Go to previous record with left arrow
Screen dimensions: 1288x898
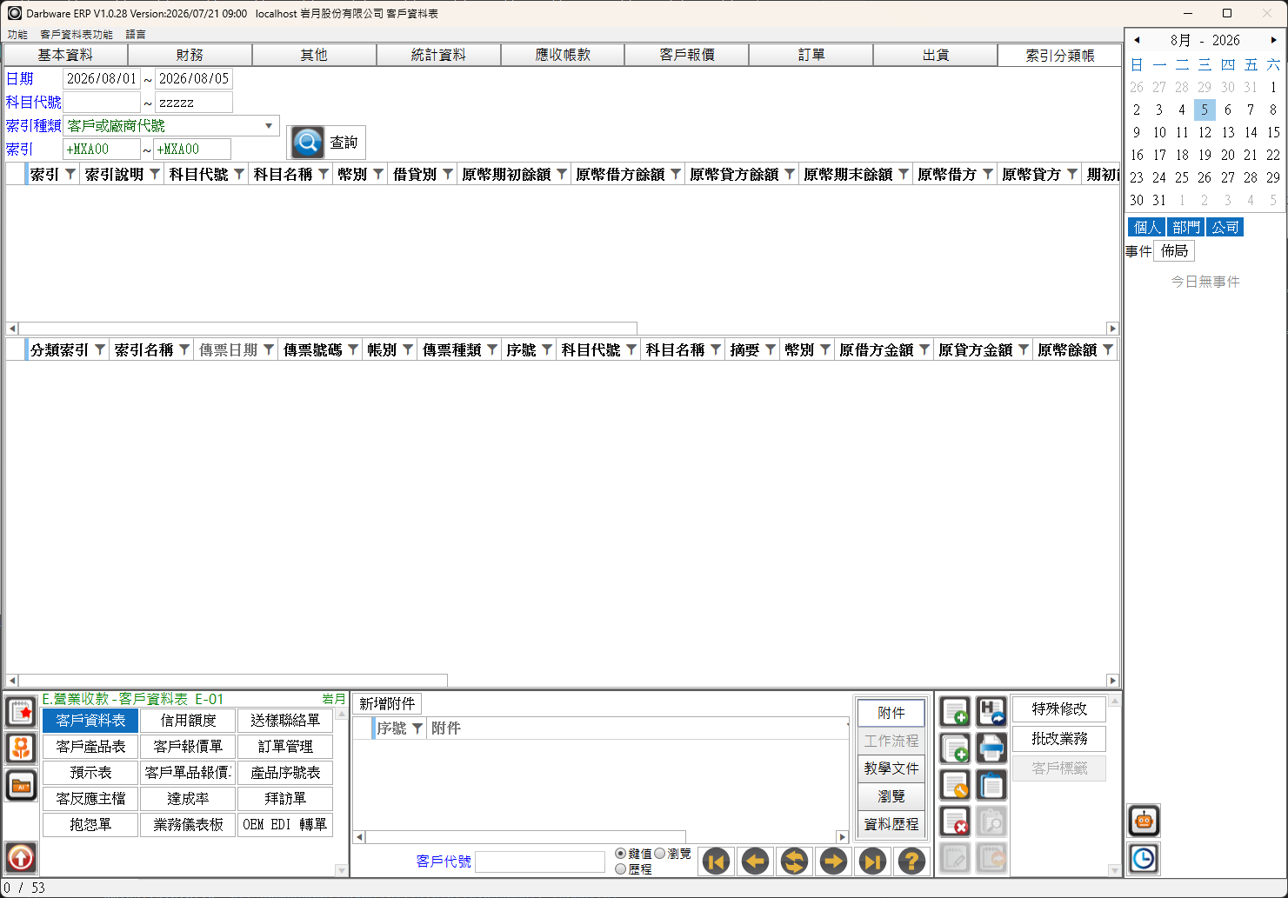(x=755, y=861)
